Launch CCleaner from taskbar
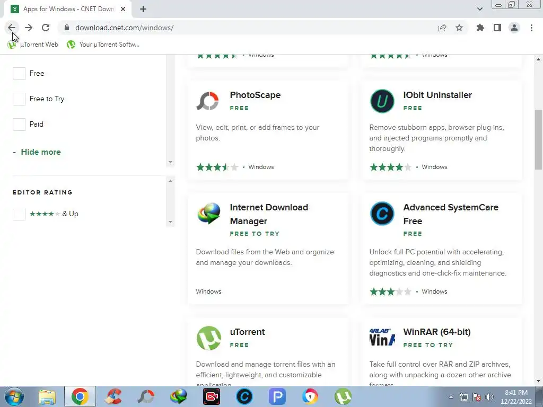The height and width of the screenshot is (407, 543). [113, 396]
